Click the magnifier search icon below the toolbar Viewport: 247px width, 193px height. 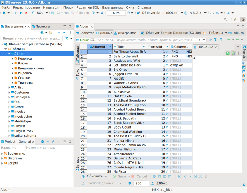(225, 20)
